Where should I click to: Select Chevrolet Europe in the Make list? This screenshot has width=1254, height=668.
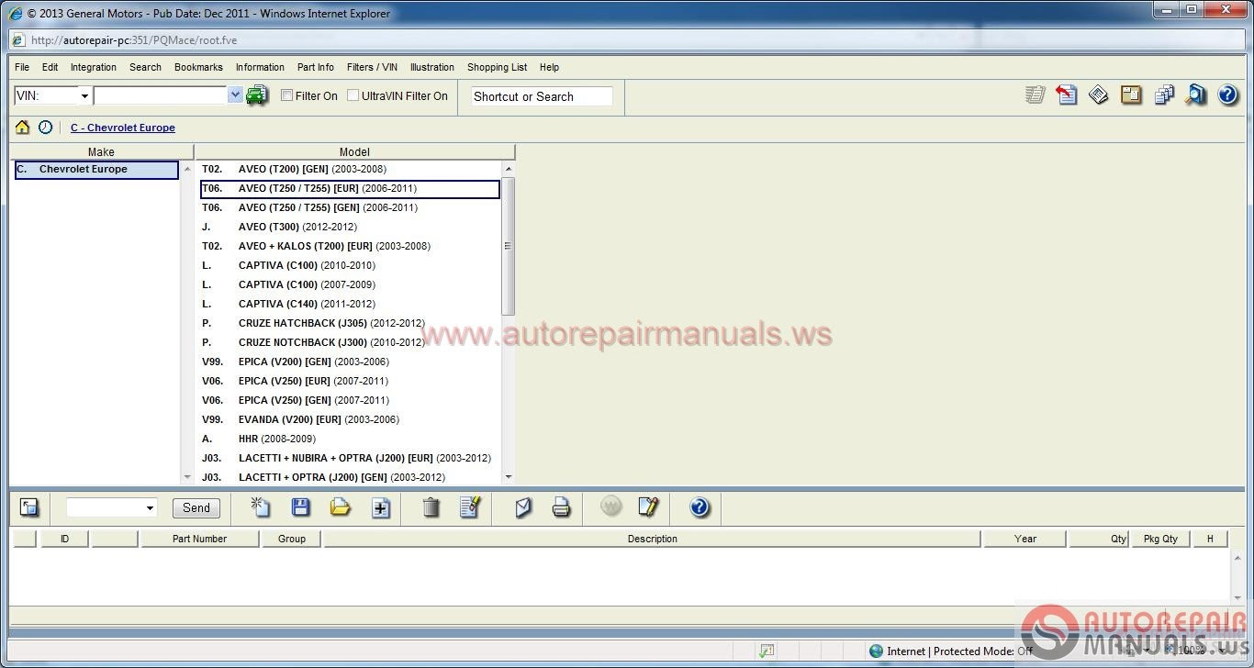click(96, 170)
